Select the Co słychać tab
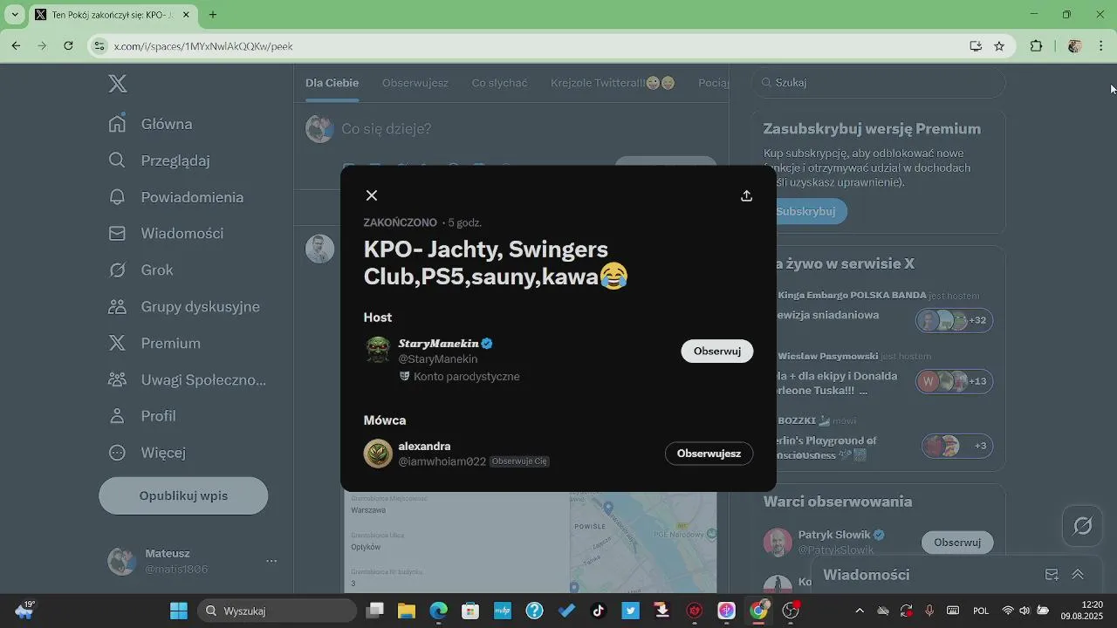Screen dimensions: 1117x628 [499, 83]
